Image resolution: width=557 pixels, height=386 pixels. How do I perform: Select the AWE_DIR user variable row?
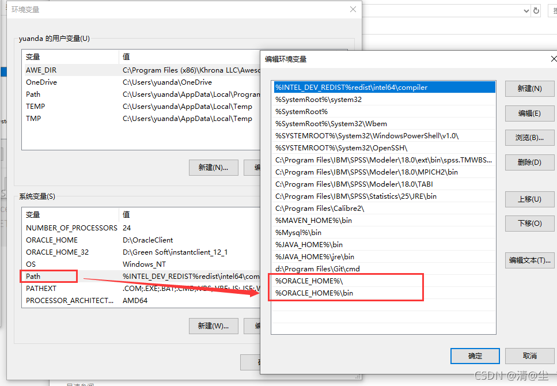point(141,70)
